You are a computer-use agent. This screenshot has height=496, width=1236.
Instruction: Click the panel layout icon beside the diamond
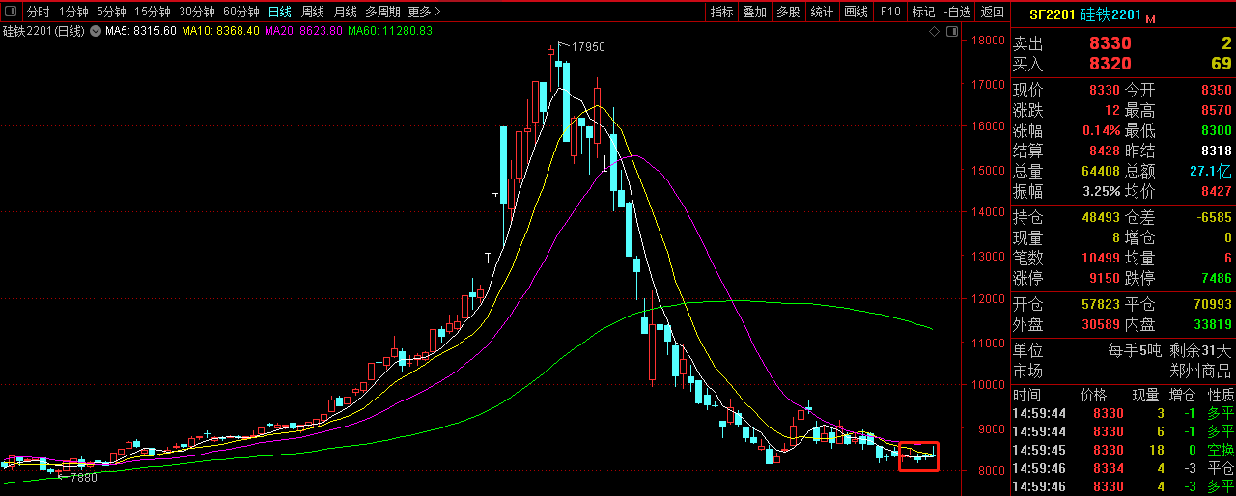tap(951, 31)
